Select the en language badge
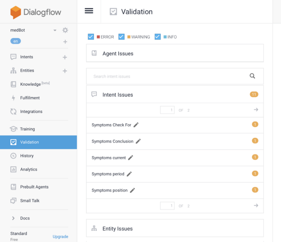Screen dimensions: 281x242 pos(15,41)
